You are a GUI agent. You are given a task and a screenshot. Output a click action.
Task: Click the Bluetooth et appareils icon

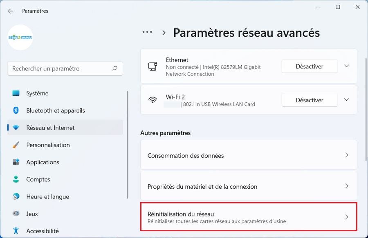click(x=16, y=110)
